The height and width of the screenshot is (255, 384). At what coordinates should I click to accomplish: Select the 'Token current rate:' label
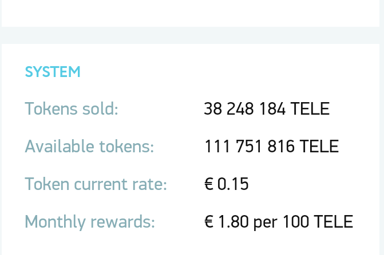[x=96, y=184]
